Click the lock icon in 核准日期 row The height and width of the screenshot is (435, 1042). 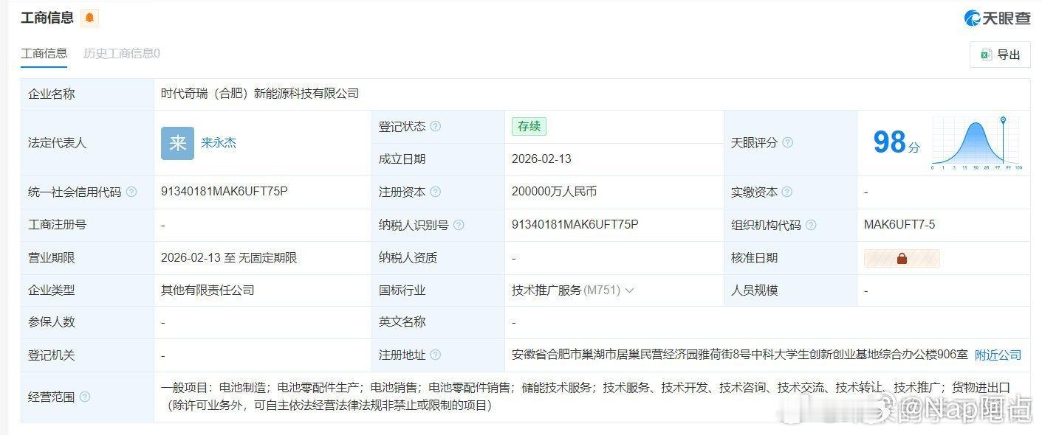point(902,258)
